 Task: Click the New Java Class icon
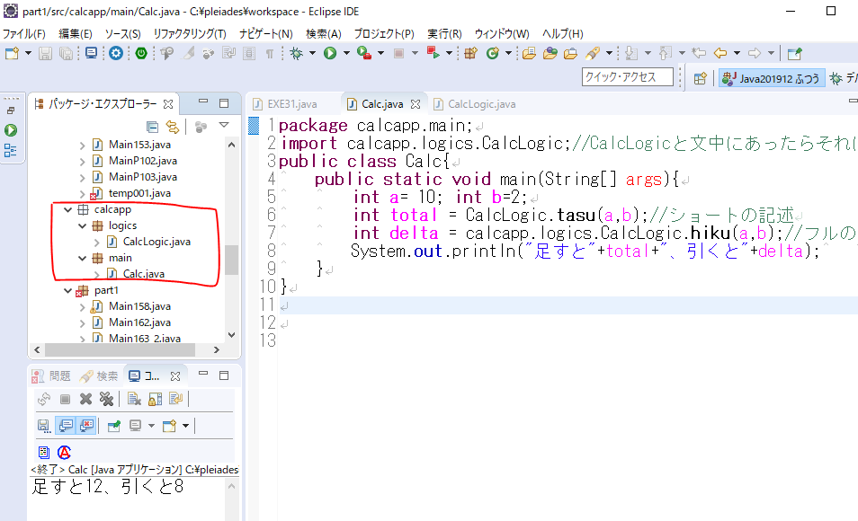[492, 54]
